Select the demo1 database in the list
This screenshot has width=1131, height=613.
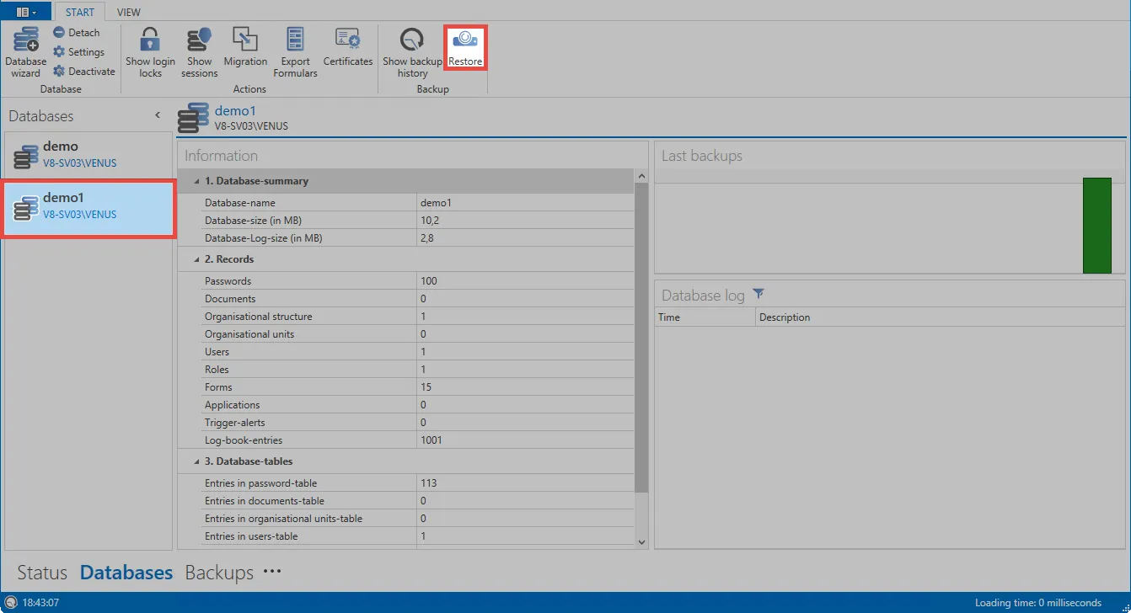[88, 208]
